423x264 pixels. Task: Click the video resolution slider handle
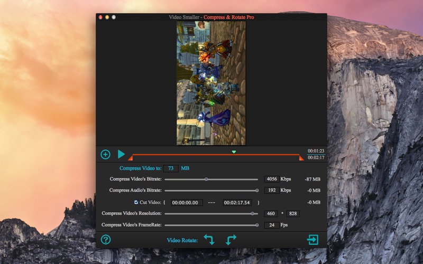[253, 214]
